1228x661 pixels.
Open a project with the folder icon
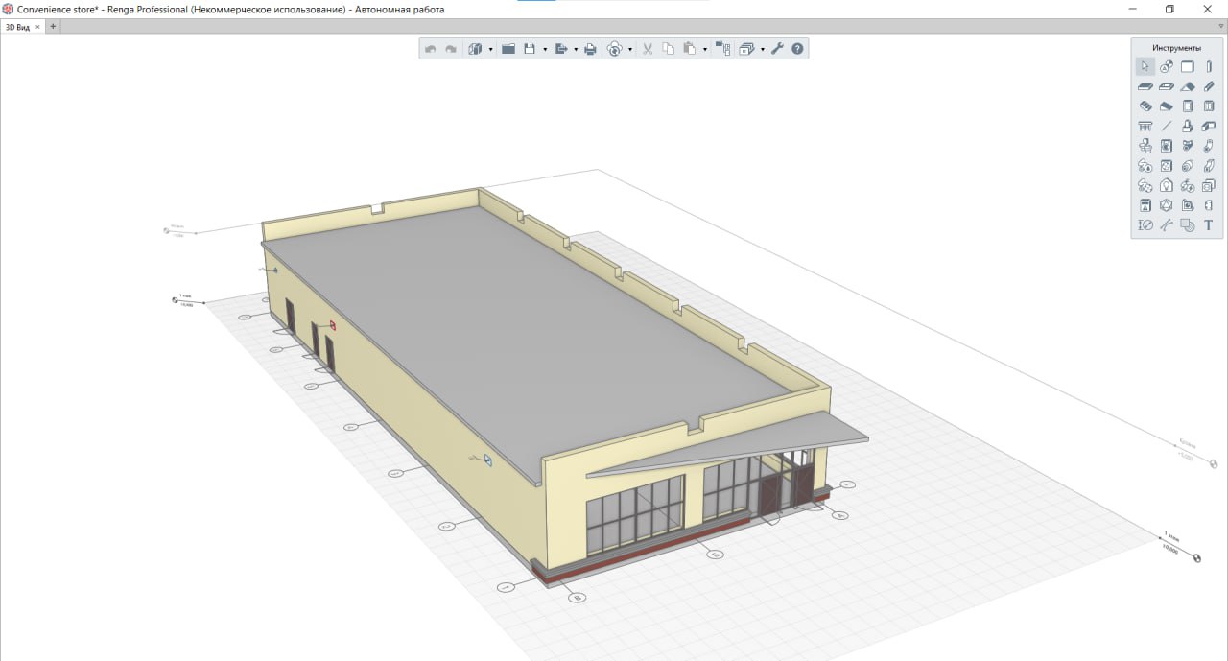click(x=508, y=49)
